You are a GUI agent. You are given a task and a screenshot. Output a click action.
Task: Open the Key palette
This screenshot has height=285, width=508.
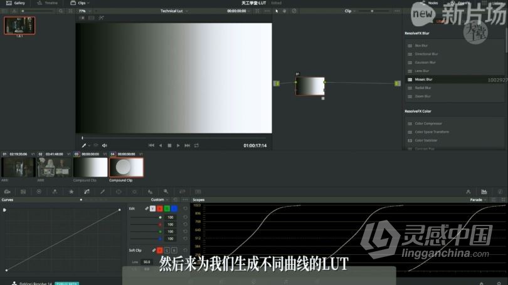point(166,192)
